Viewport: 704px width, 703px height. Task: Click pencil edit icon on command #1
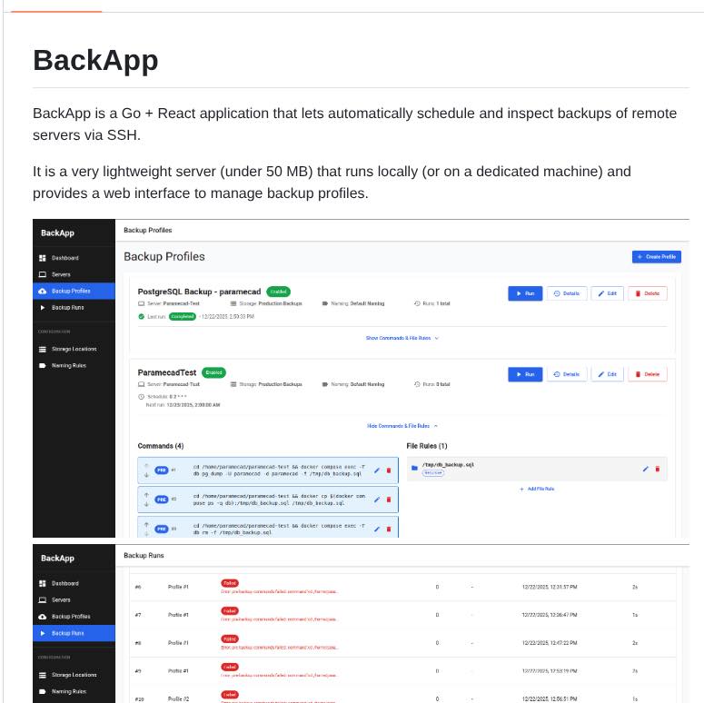(x=377, y=470)
